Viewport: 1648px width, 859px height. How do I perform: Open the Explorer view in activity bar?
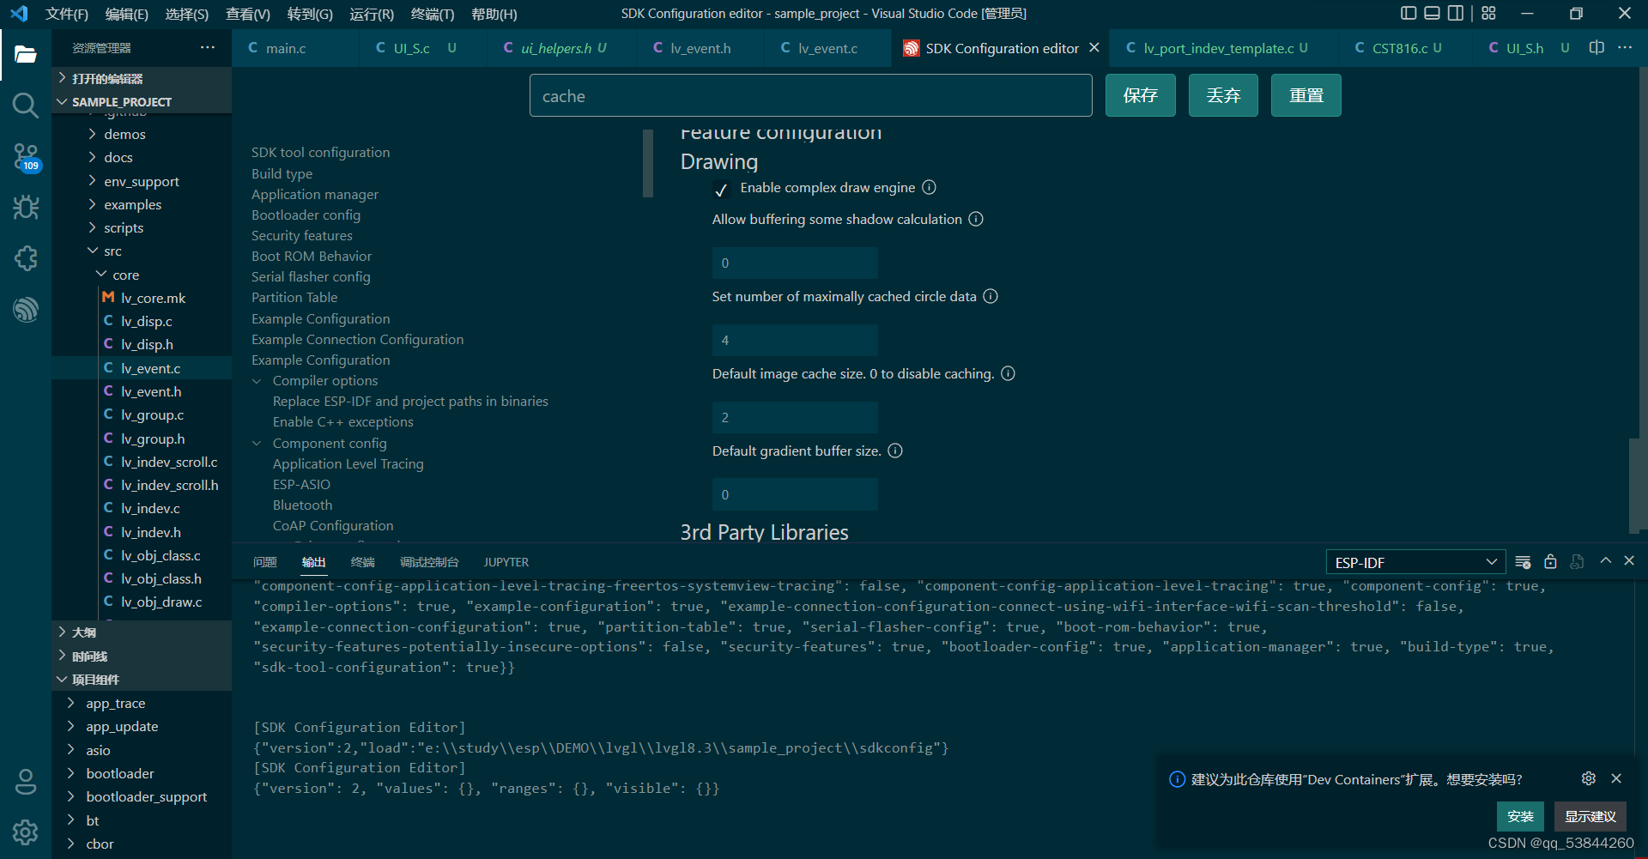click(x=26, y=55)
